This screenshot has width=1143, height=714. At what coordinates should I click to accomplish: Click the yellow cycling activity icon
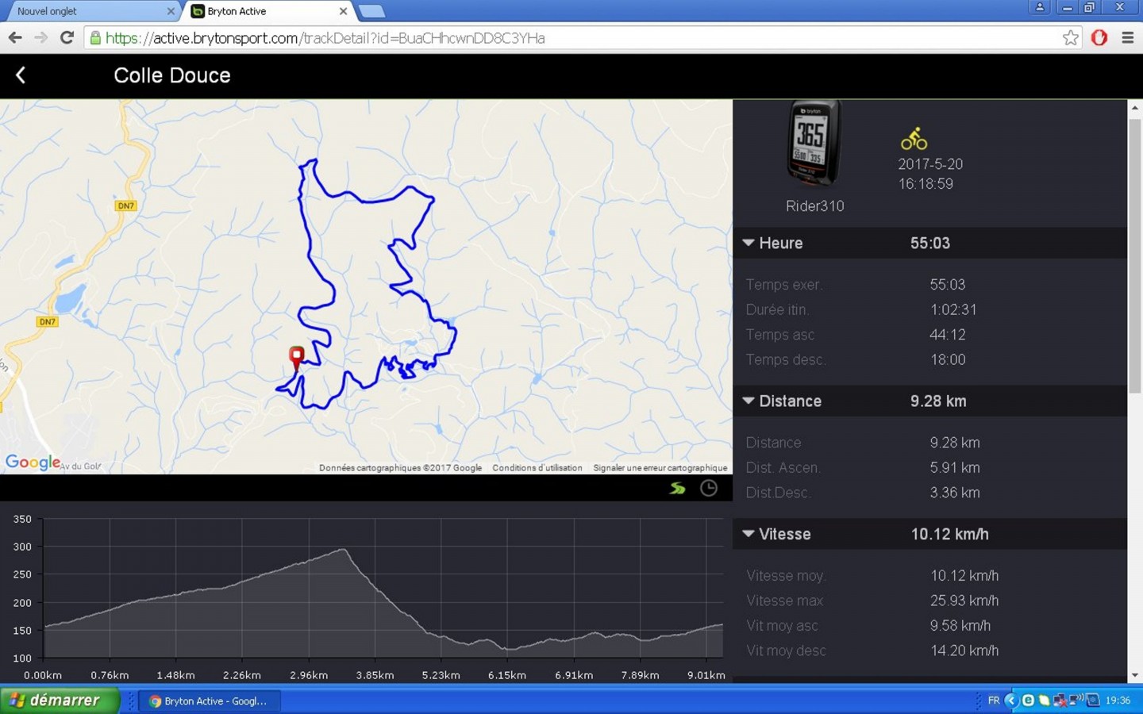[x=914, y=139]
